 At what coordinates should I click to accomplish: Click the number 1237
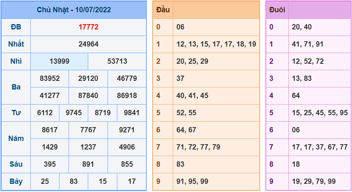(x=88, y=147)
